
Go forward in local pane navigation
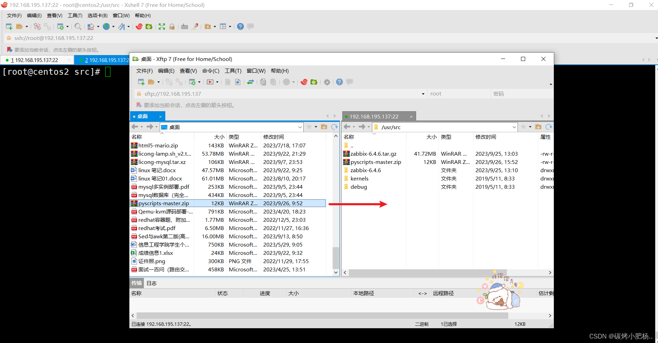click(x=150, y=127)
